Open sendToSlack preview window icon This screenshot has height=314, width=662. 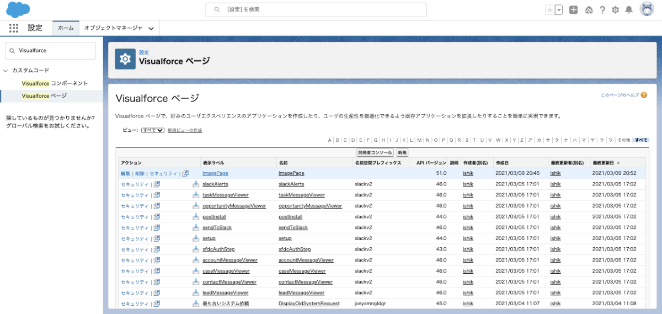(157, 227)
